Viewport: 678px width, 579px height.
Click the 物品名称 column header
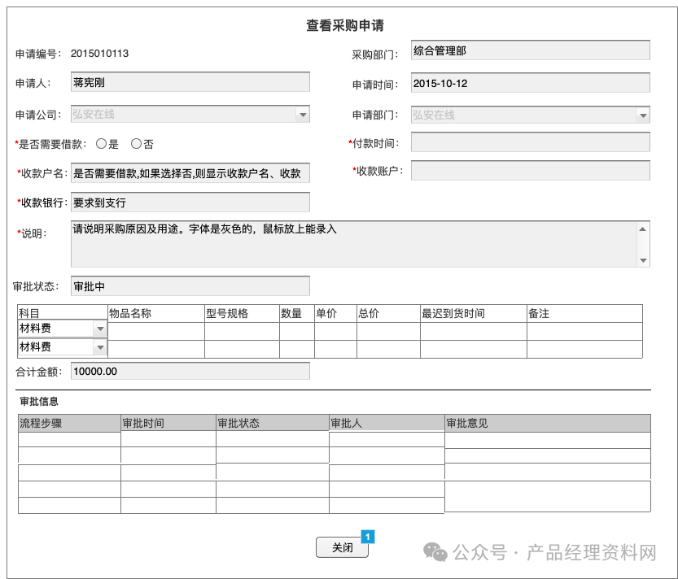pyautogui.click(x=156, y=313)
